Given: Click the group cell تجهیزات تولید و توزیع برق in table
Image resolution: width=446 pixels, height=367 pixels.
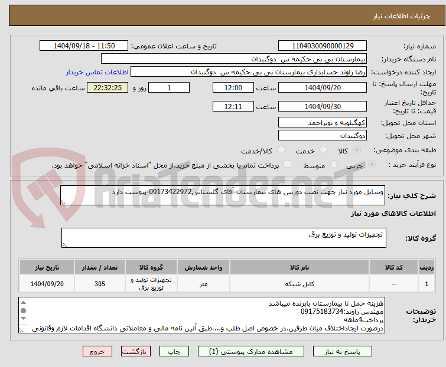Looking at the screenshot, I should [x=151, y=284].
